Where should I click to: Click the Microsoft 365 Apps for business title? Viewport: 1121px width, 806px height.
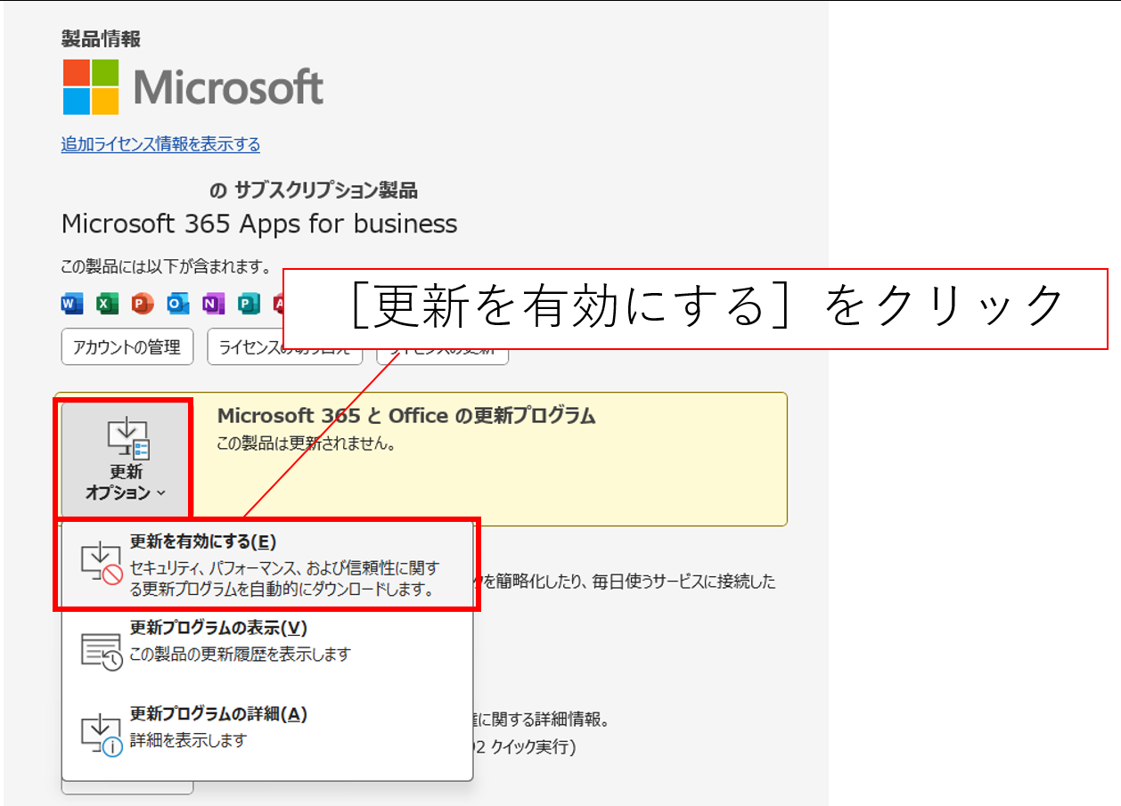point(259,224)
